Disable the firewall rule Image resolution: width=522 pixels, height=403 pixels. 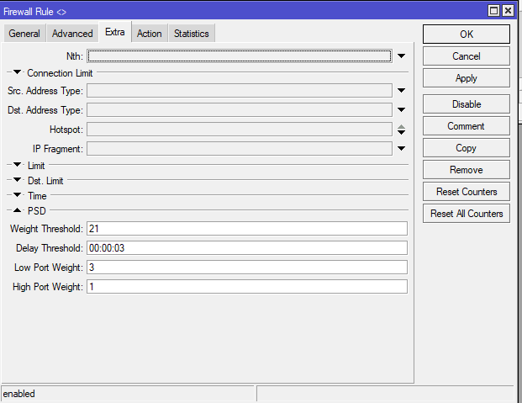pyautogui.click(x=466, y=104)
